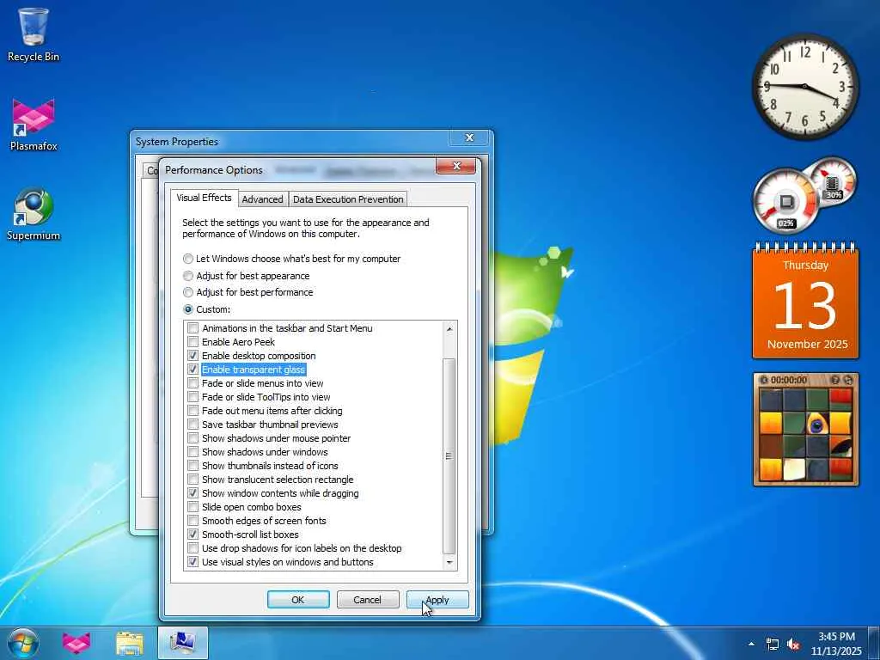
Task: Click Cancel in Performance Options
Action: [368, 599]
